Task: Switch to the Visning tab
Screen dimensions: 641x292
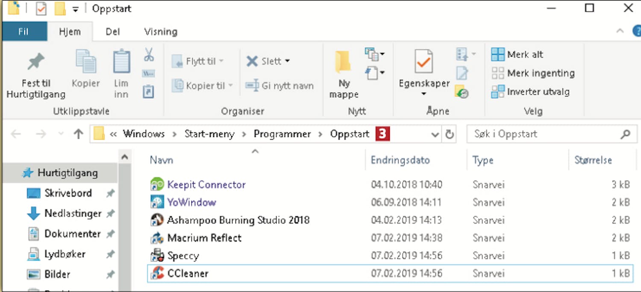Action: coord(161,32)
